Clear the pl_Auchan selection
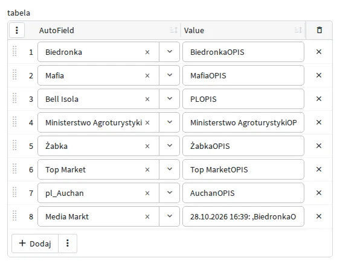 coord(147,193)
